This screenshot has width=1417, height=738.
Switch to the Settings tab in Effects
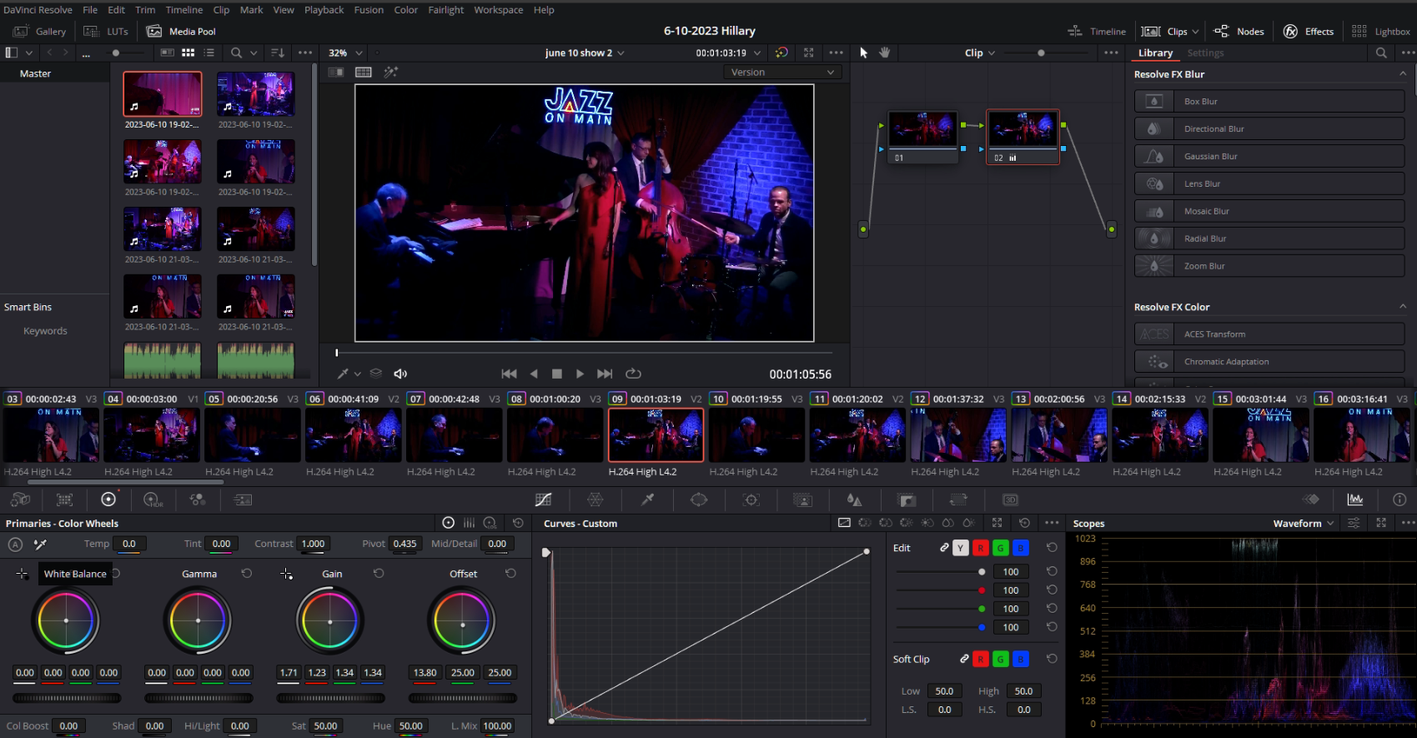(x=1205, y=53)
